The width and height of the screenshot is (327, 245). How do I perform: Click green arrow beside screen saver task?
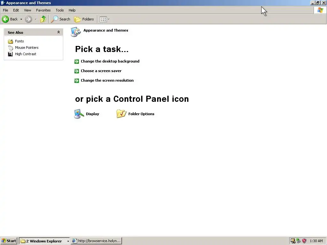(x=77, y=71)
